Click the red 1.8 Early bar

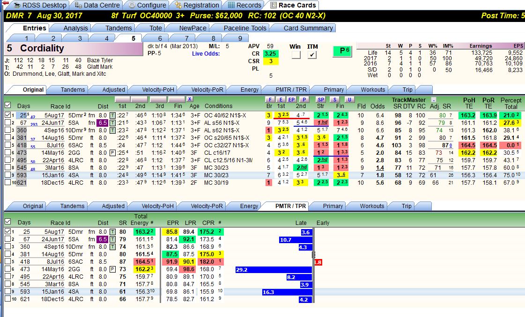click(x=318, y=262)
